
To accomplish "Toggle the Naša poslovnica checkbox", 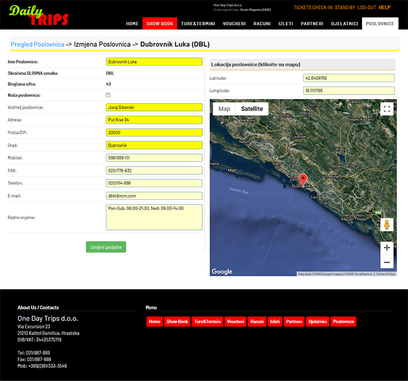I will pyautogui.click(x=108, y=95).
